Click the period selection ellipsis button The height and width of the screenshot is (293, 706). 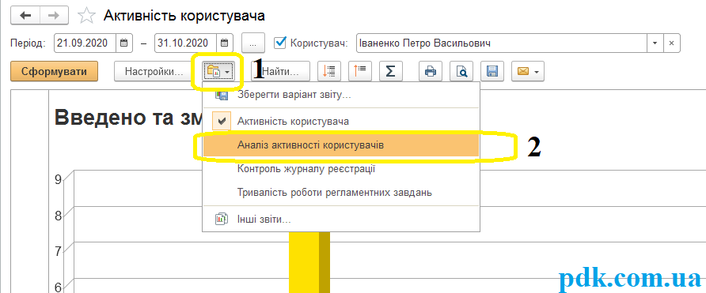253,43
